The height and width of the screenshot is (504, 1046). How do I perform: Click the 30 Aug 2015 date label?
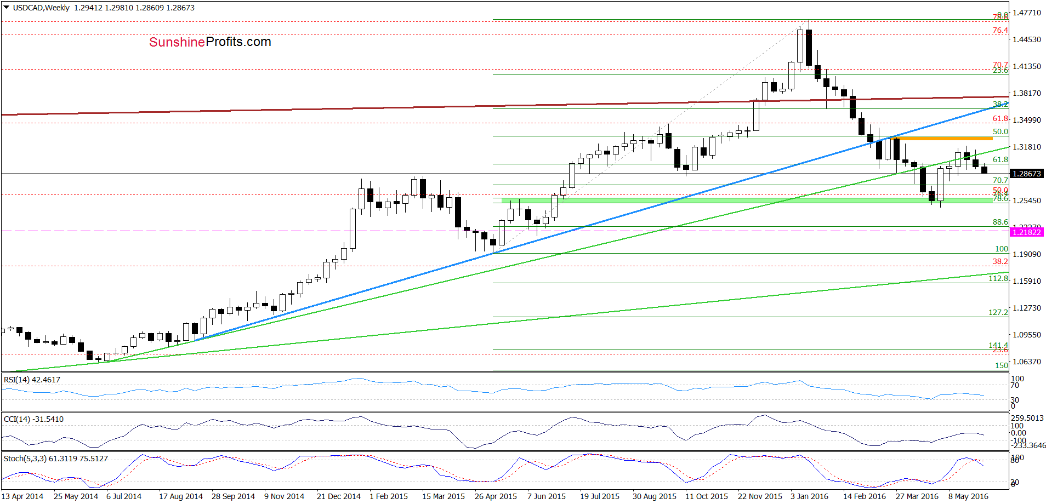pyautogui.click(x=655, y=496)
